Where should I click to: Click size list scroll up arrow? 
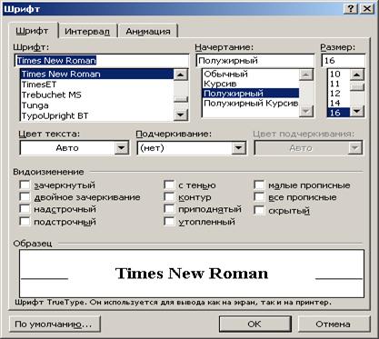tap(357, 75)
